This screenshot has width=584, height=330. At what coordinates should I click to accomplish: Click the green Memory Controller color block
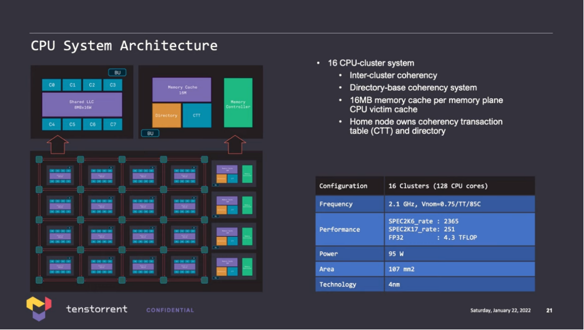[238, 102]
